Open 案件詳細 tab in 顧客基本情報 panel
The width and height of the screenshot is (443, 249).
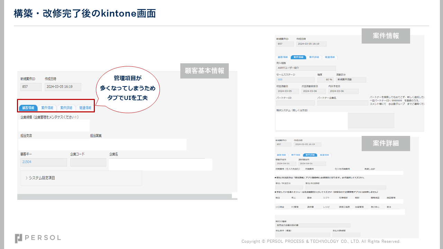[66, 108]
